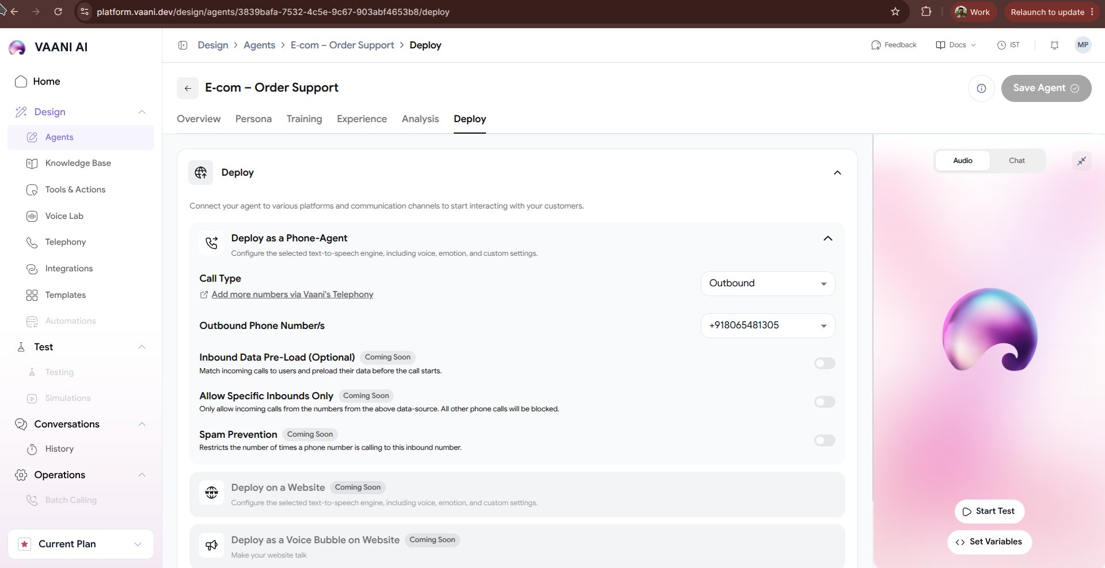Open the Docs dropdown menu
Image resolution: width=1105 pixels, height=568 pixels.
[956, 45]
